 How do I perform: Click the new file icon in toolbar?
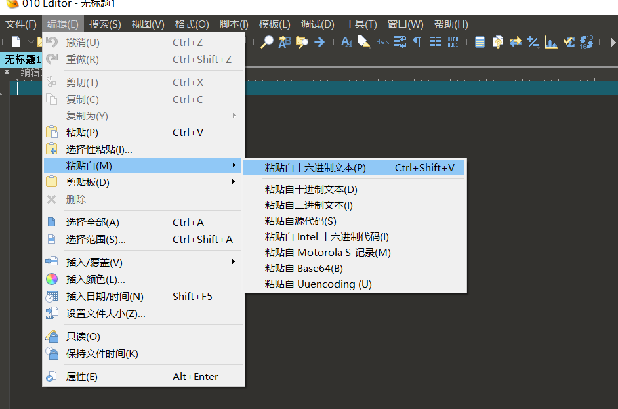[x=16, y=42]
